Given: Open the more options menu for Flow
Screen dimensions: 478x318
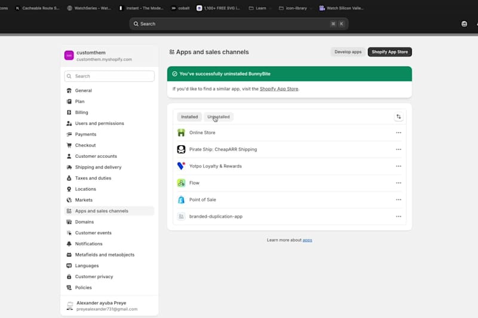Looking at the screenshot, I should coord(399,183).
